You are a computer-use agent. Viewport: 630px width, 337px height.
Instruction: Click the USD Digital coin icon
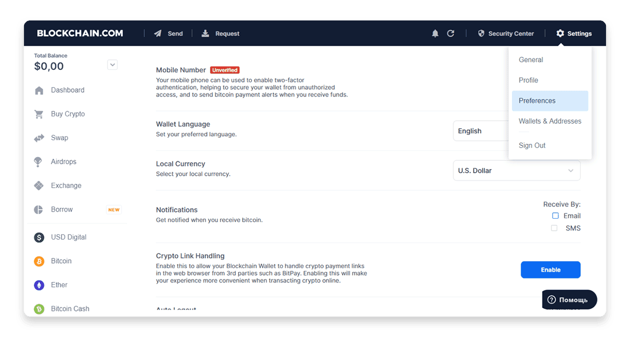[39, 238]
